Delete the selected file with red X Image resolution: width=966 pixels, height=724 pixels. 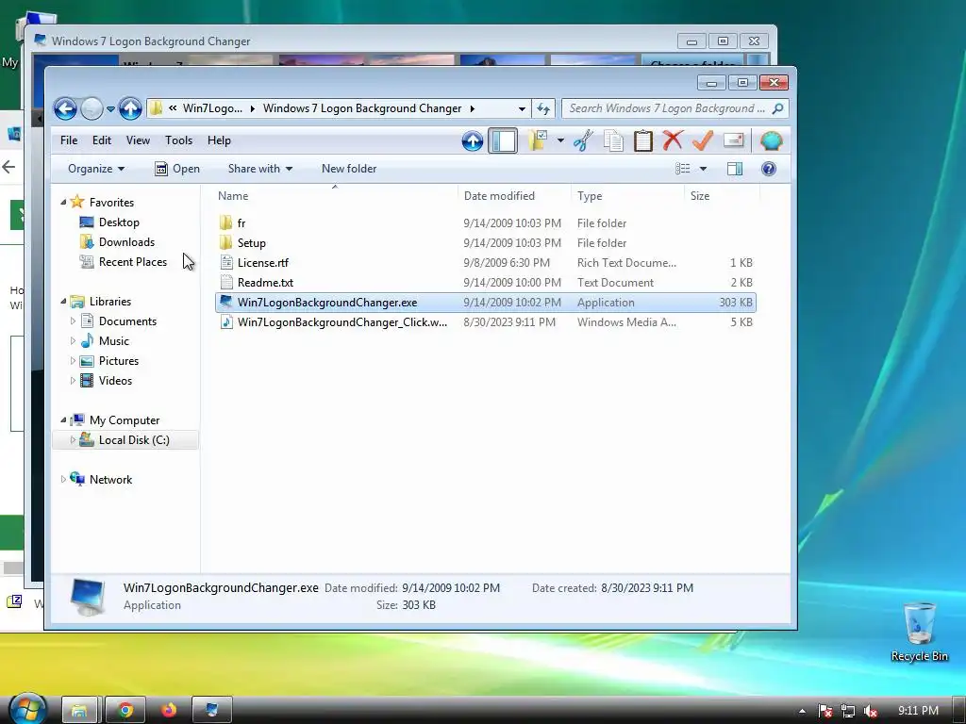coord(672,141)
